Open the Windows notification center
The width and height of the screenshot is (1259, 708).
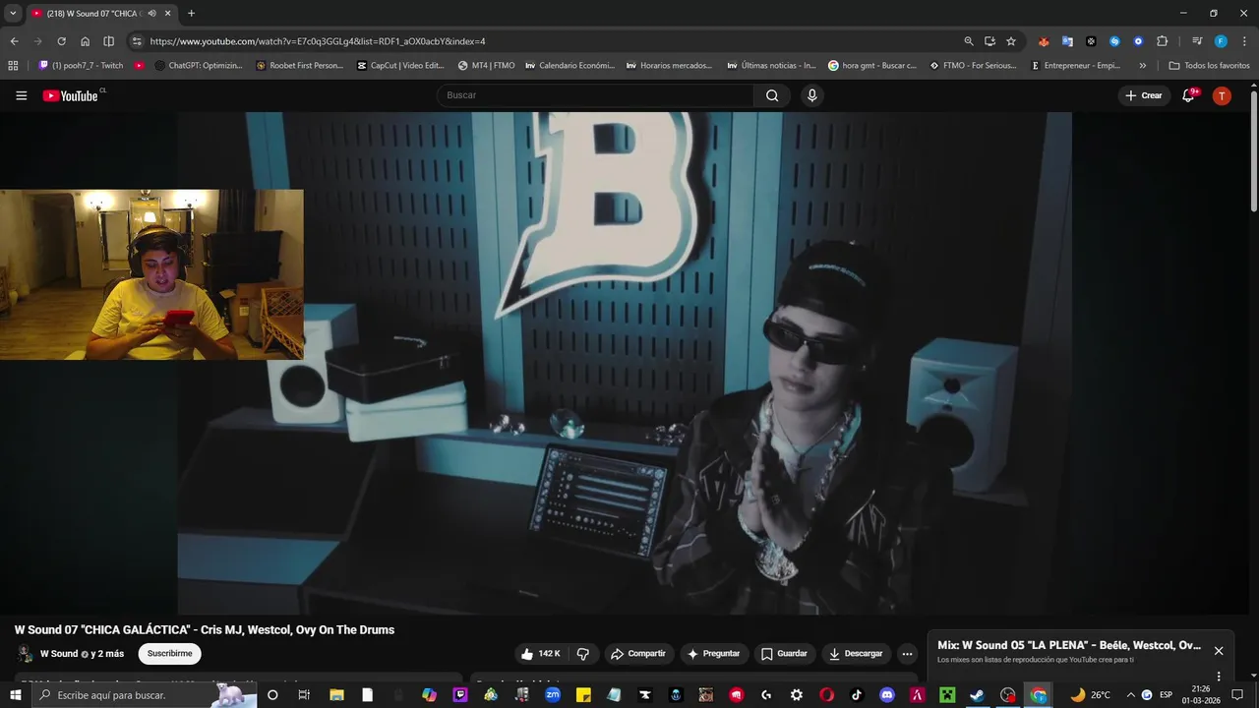tap(1237, 695)
